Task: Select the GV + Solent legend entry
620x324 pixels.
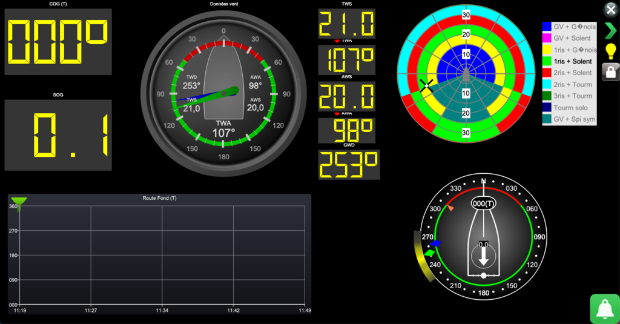Action: [569, 38]
